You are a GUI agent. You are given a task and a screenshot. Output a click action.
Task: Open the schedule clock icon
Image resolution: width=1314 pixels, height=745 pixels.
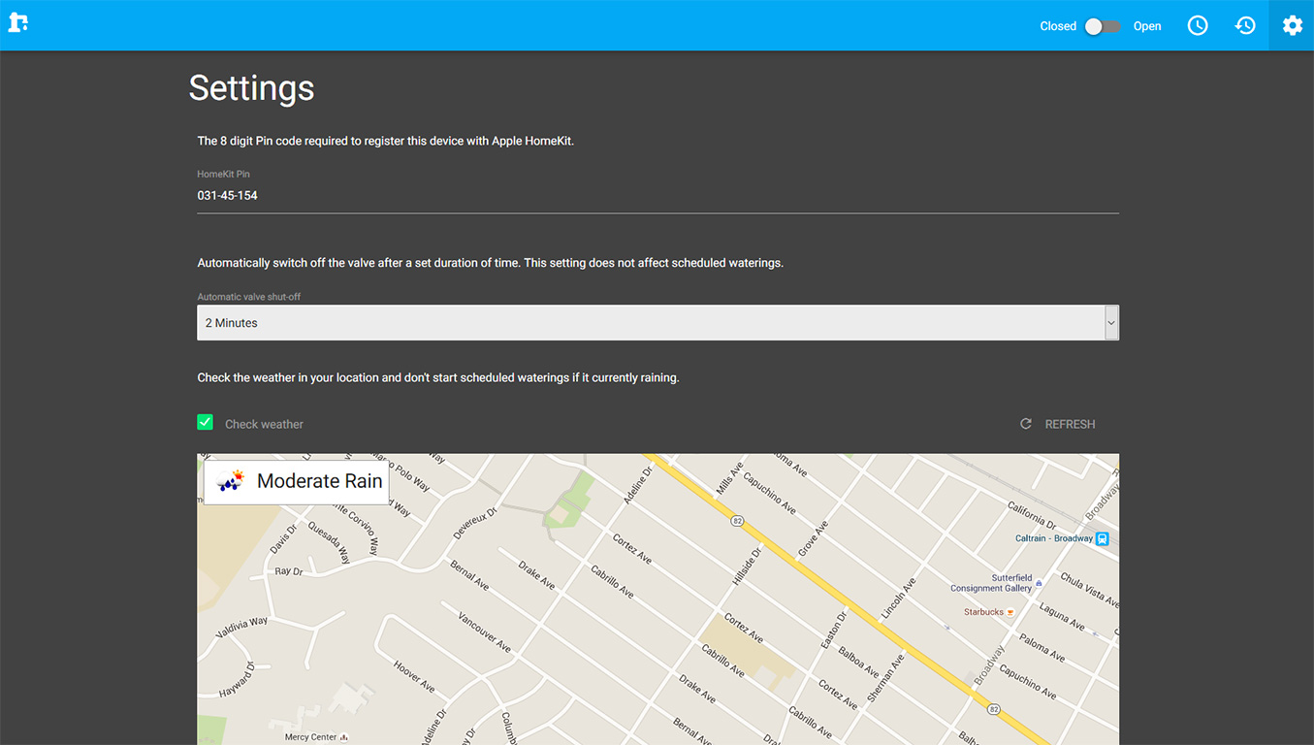(1198, 26)
